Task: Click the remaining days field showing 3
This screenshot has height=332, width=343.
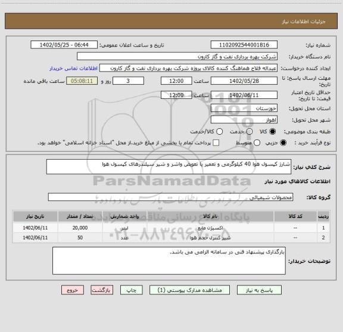Action: click(128, 81)
